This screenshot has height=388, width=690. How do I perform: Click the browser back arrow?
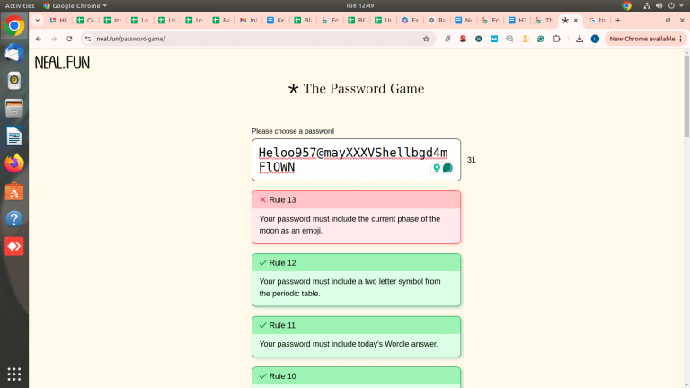(x=39, y=39)
